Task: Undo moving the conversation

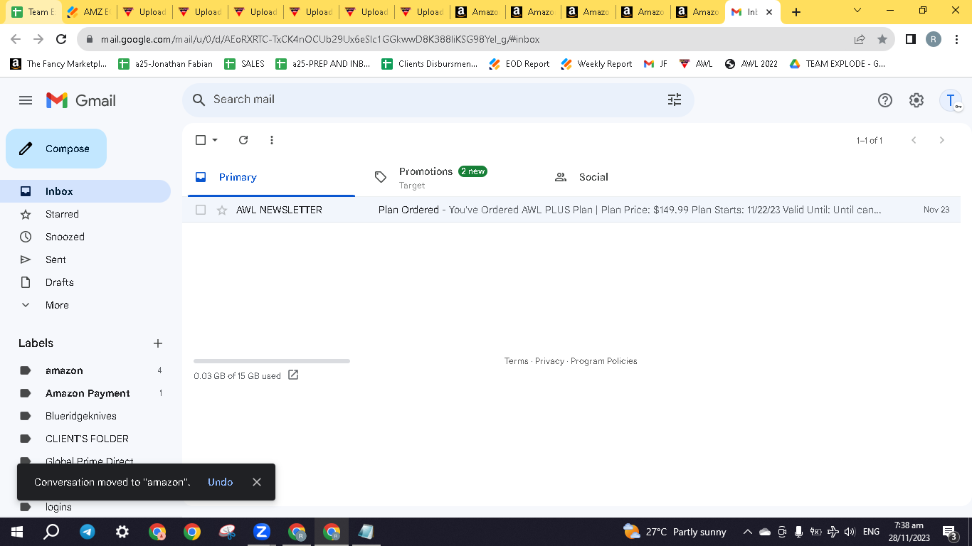Action: pyautogui.click(x=221, y=482)
